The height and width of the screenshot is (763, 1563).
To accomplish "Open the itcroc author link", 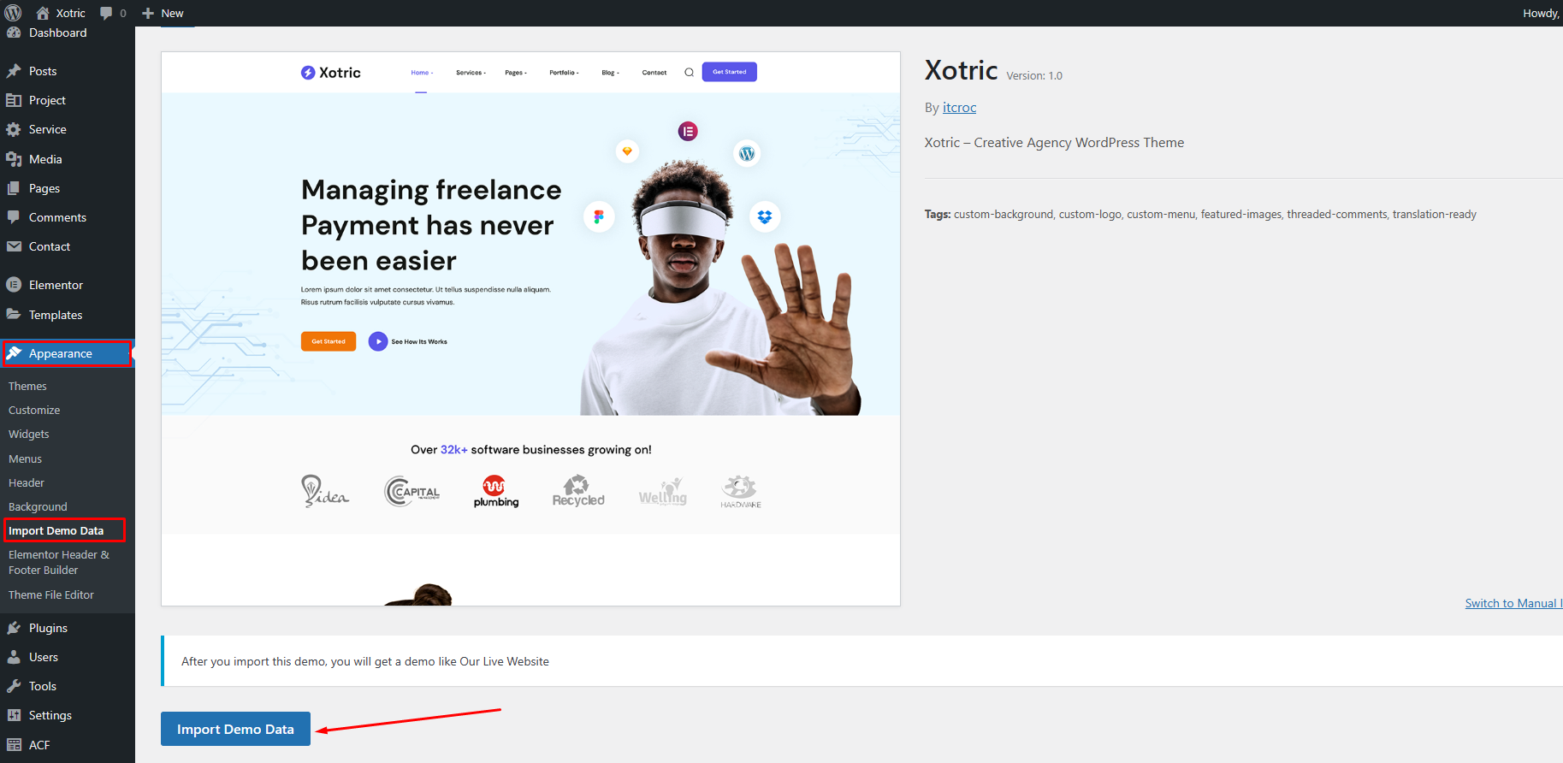I will 959,107.
